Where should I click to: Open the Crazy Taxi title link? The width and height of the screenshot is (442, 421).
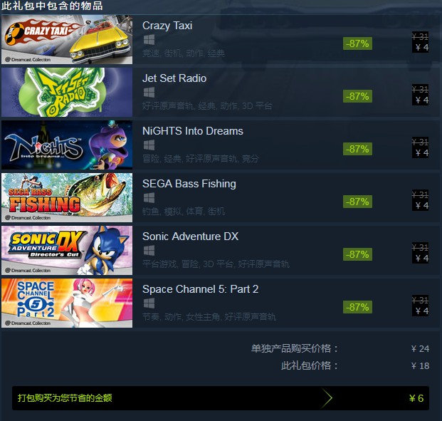pos(167,26)
